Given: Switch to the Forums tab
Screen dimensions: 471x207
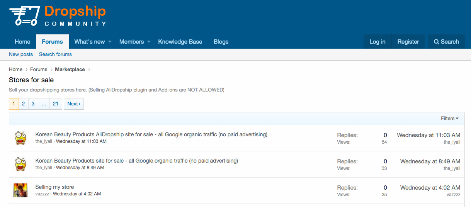Looking at the screenshot, I should 52,42.
